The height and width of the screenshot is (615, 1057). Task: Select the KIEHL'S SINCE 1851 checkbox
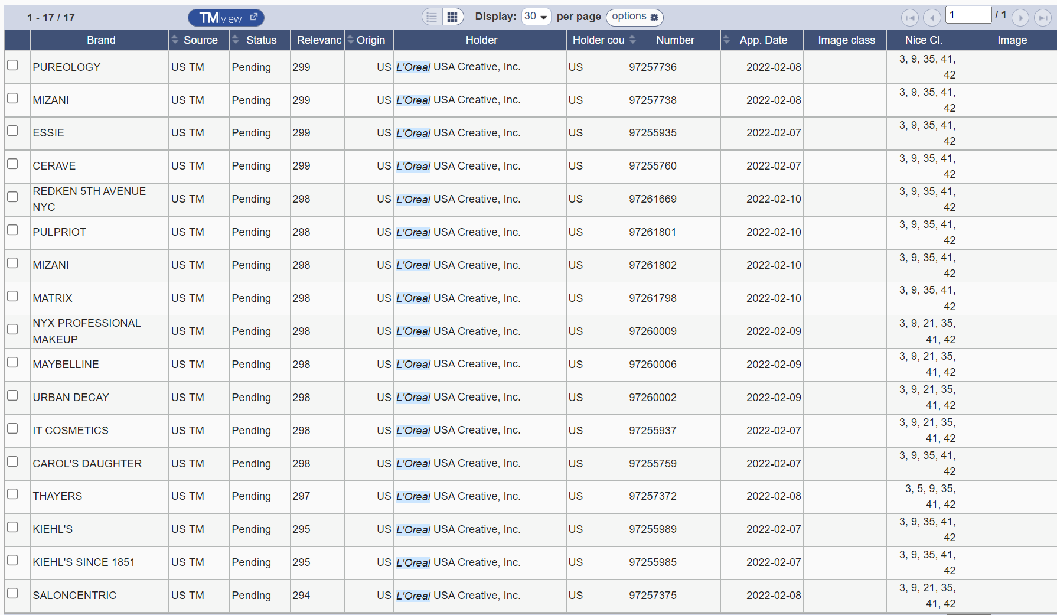12,560
